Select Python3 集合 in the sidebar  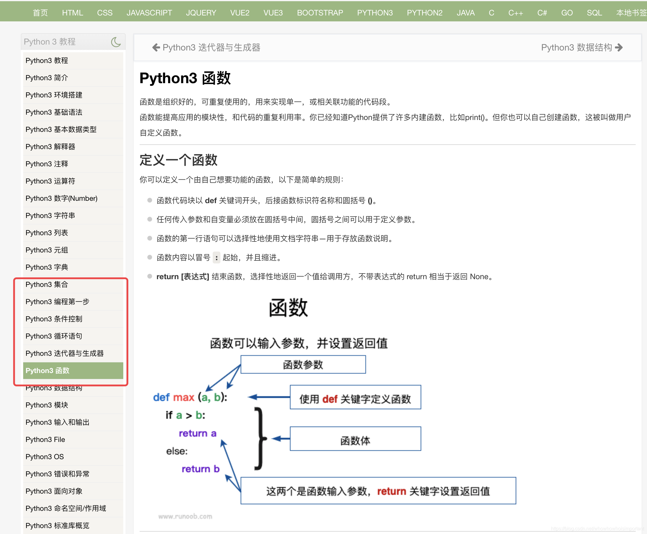[47, 285]
